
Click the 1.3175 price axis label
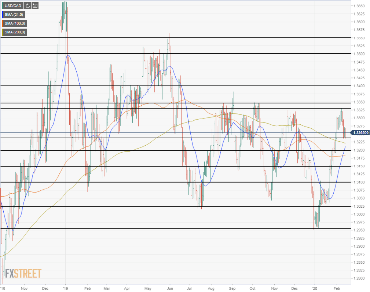[359, 158]
